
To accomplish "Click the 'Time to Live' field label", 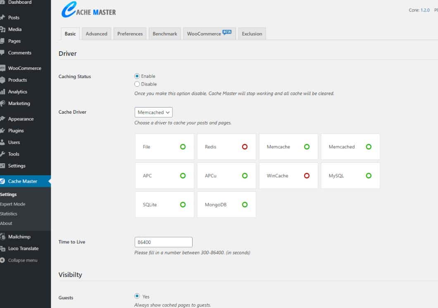I will click(x=72, y=242).
